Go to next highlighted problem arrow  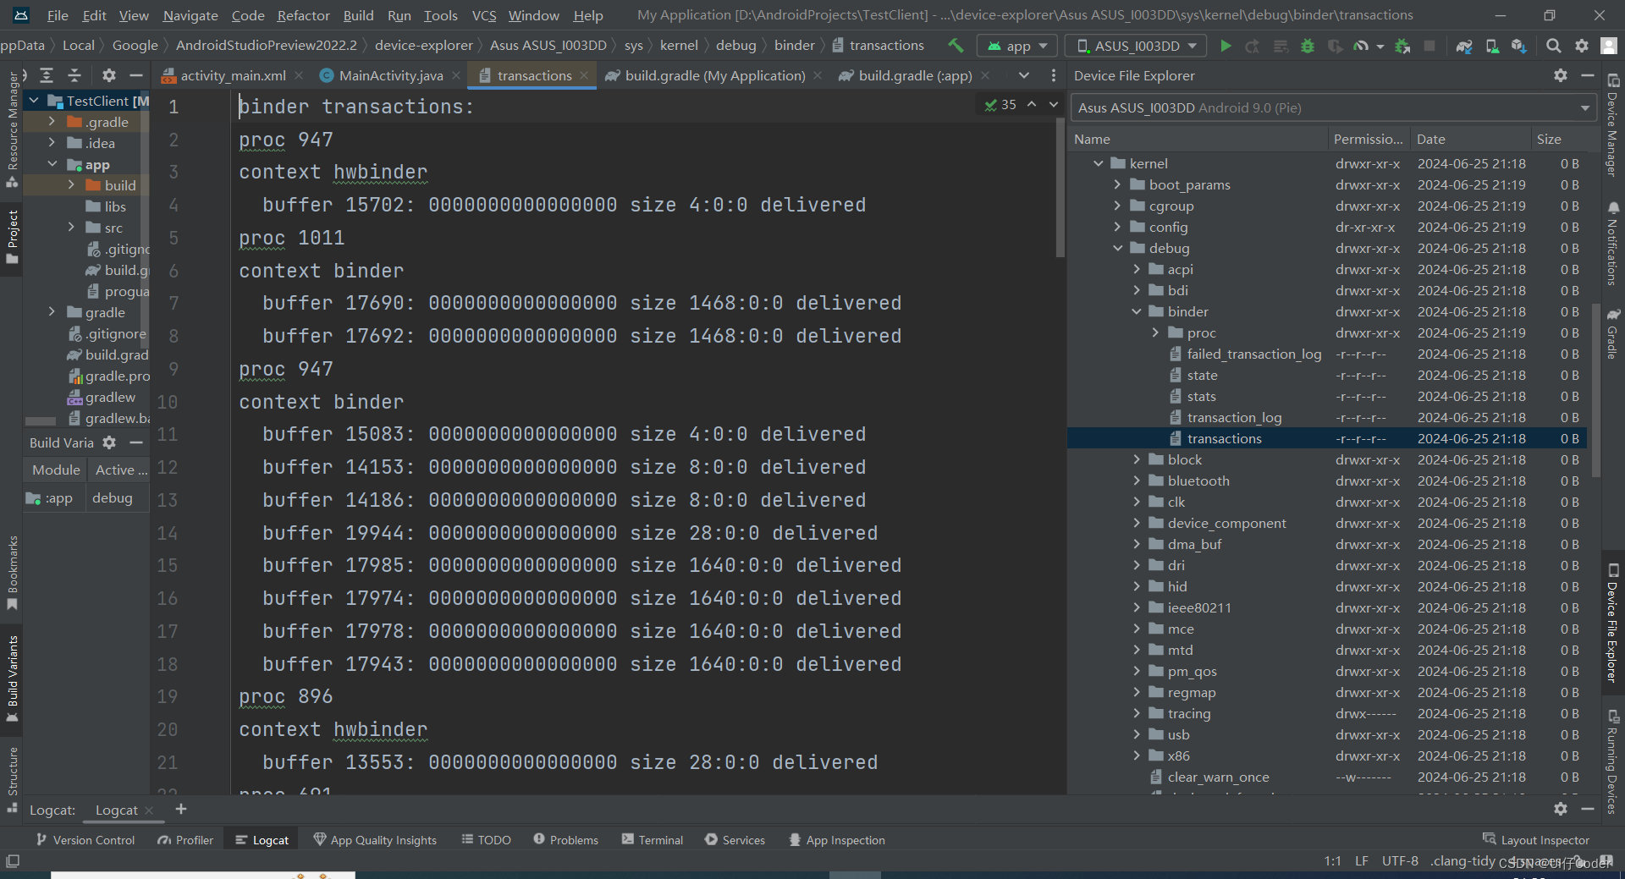coord(1054,104)
